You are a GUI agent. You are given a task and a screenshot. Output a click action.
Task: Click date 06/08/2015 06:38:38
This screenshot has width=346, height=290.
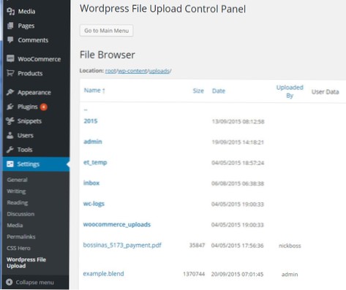pyautogui.click(x=238, y=183)
